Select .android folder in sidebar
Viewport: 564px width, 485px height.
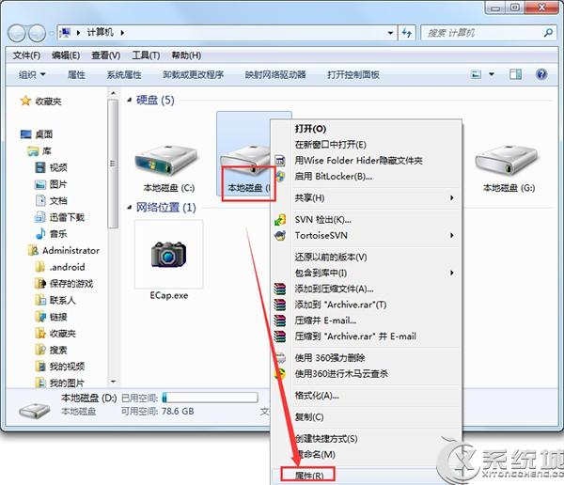pos(67,267)
